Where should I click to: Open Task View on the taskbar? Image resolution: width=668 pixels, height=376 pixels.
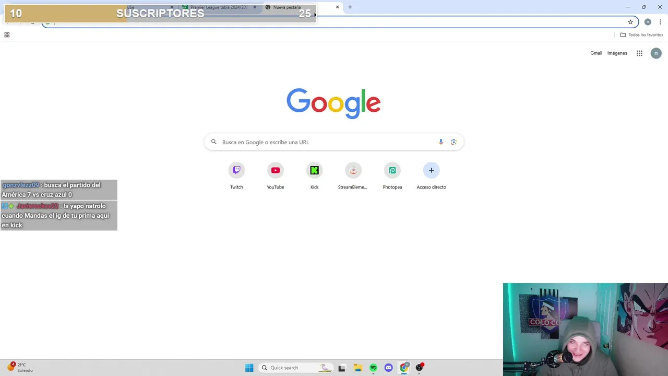tap(342, 368)
